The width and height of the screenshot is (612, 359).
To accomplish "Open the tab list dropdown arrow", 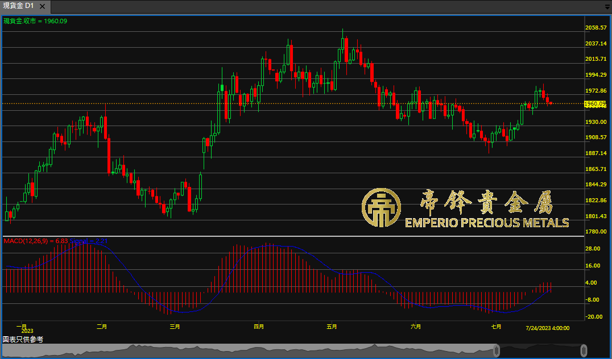I will point(607,7).
